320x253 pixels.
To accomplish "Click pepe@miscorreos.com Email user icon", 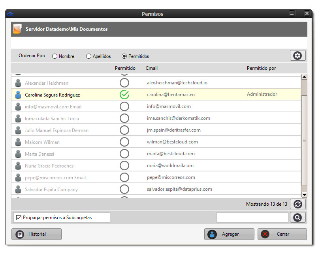I will (x=18, y=177).
